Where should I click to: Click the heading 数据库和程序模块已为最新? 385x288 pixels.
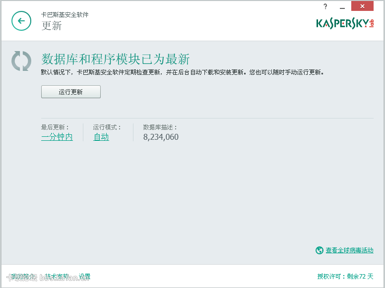point(116,59)
